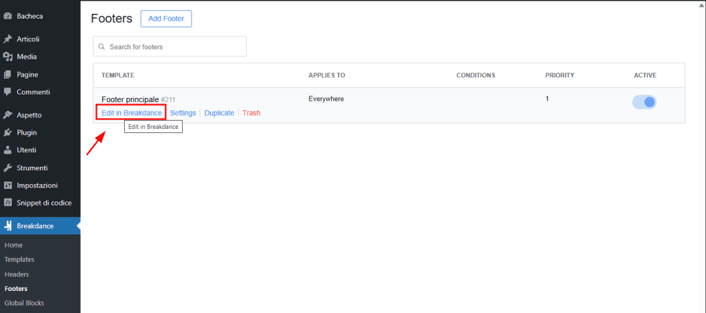Go to Media menu item

click(x=27, y=57)
